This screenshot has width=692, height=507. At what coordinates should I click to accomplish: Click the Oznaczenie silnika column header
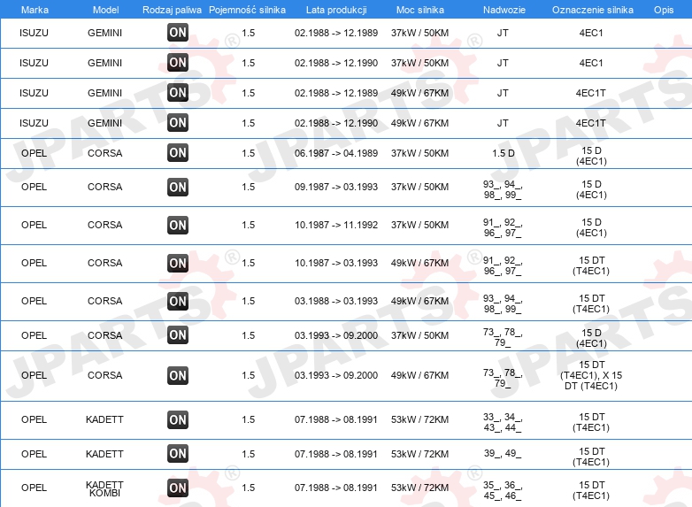[592, 10]
